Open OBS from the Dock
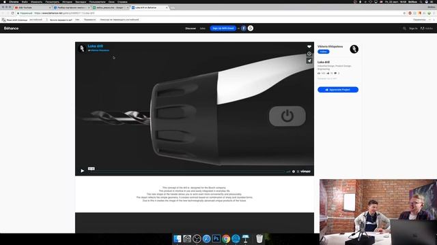 point(197,239)
